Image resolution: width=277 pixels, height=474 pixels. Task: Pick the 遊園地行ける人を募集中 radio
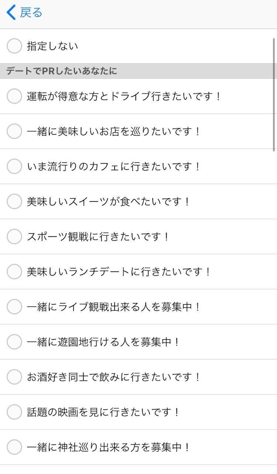[14, 342]
